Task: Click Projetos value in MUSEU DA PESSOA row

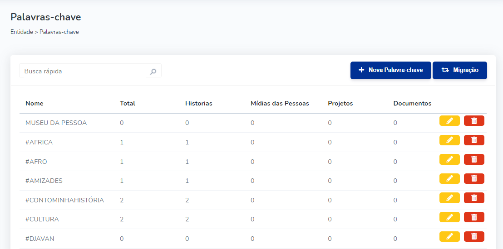Action: click(330, 123)
